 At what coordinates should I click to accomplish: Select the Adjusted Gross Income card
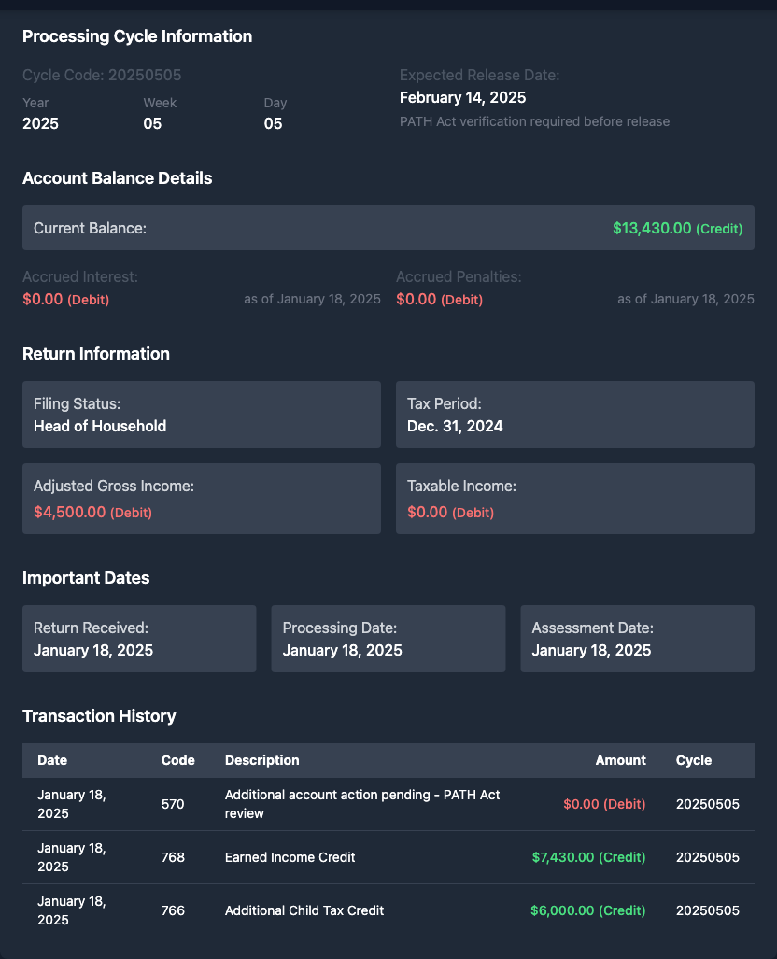(201, 499)
